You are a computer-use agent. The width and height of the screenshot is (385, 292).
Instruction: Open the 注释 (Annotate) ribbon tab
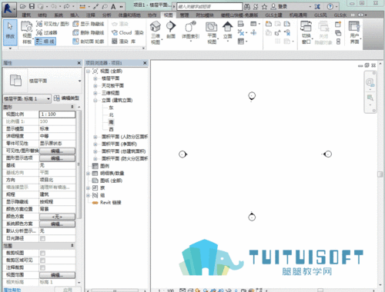click(90, 15)
